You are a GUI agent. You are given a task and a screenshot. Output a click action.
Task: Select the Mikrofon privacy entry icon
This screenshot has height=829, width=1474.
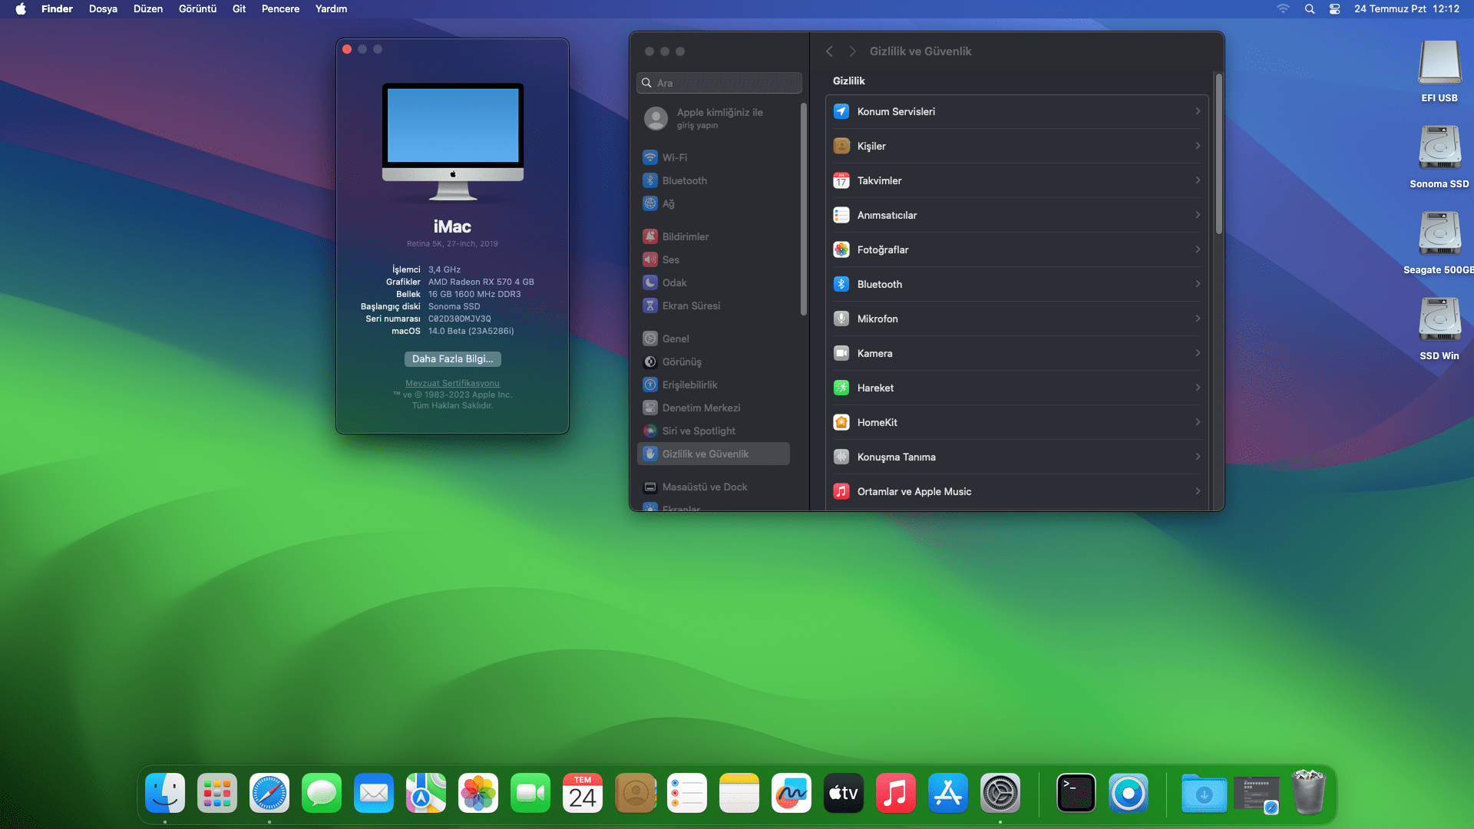click(841, 319)
